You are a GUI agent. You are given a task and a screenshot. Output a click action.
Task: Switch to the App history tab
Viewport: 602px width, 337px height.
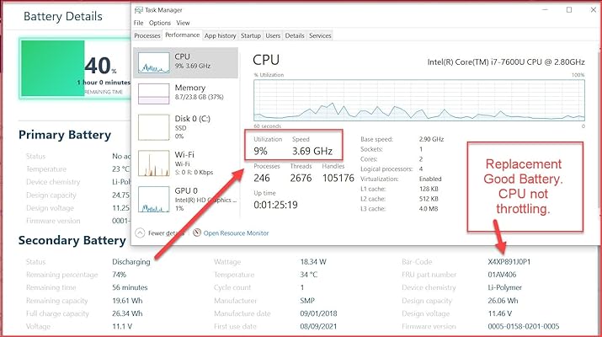click(220, 35)
